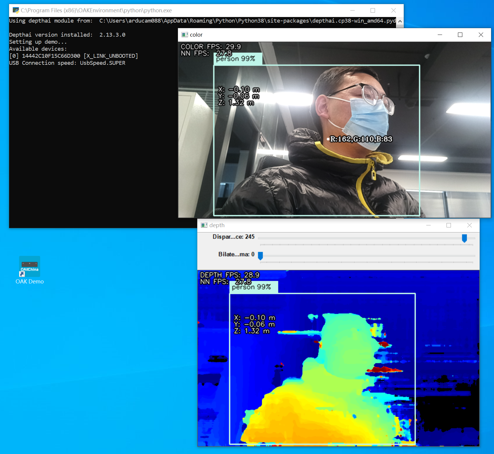This screenshot has height=454, width=494.
Task: Click the color window title icon
Action: coord(185,35)
